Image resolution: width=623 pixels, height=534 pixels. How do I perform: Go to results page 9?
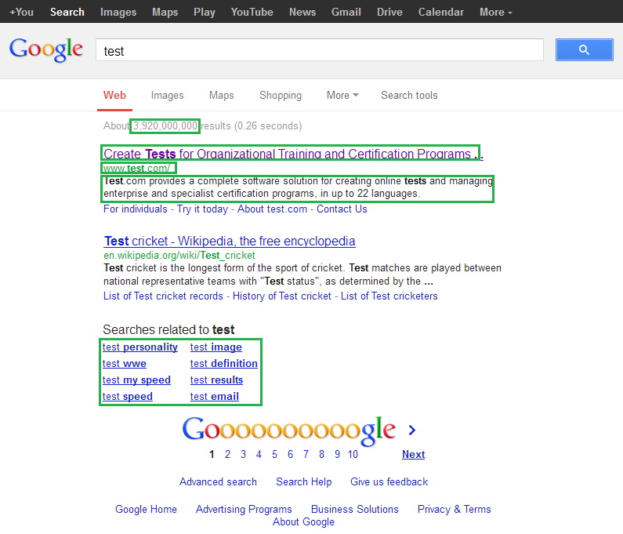coord(337,454)
